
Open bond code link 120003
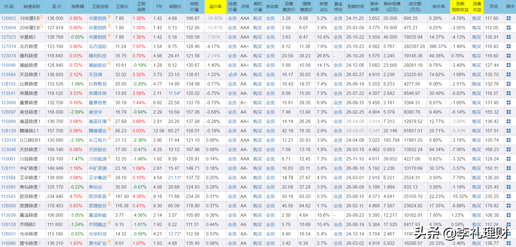9,18
